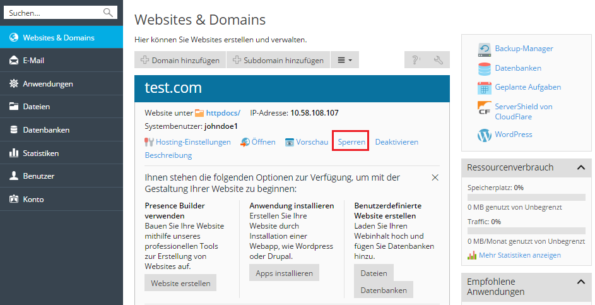This screenshot has height=305, width=595.
Task: Open the httpdocs folder icon
Action: click(200, 113)
